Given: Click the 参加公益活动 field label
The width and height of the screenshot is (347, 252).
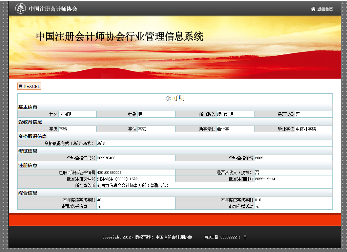Looking at the screenshot, I should [x=241, y=206].
